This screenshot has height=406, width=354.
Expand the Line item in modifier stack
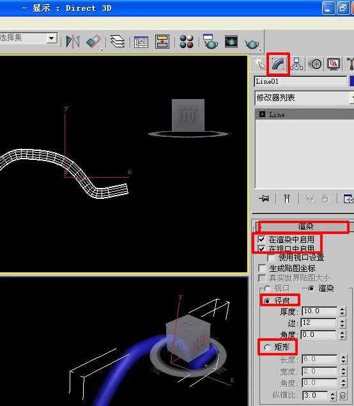262,114
